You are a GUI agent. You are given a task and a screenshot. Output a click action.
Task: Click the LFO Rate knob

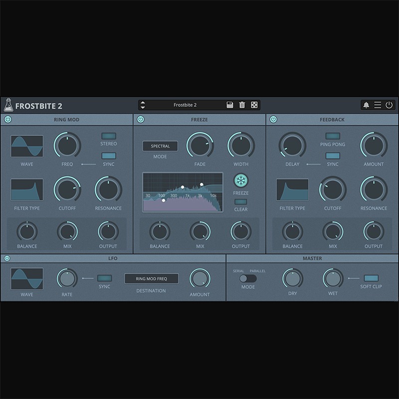point(67,278)
